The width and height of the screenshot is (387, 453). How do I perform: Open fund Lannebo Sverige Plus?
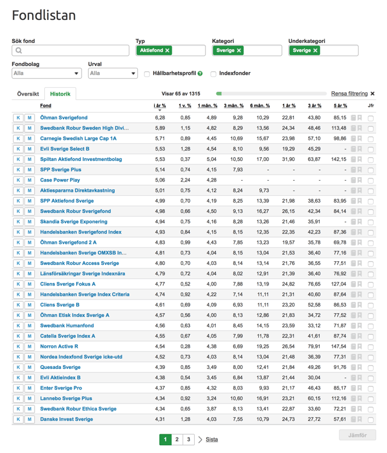coord(66,399)
